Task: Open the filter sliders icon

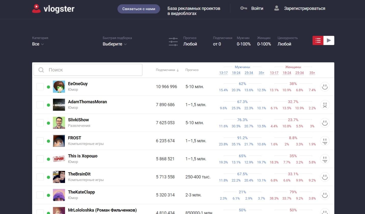Action: pos(173,42)
